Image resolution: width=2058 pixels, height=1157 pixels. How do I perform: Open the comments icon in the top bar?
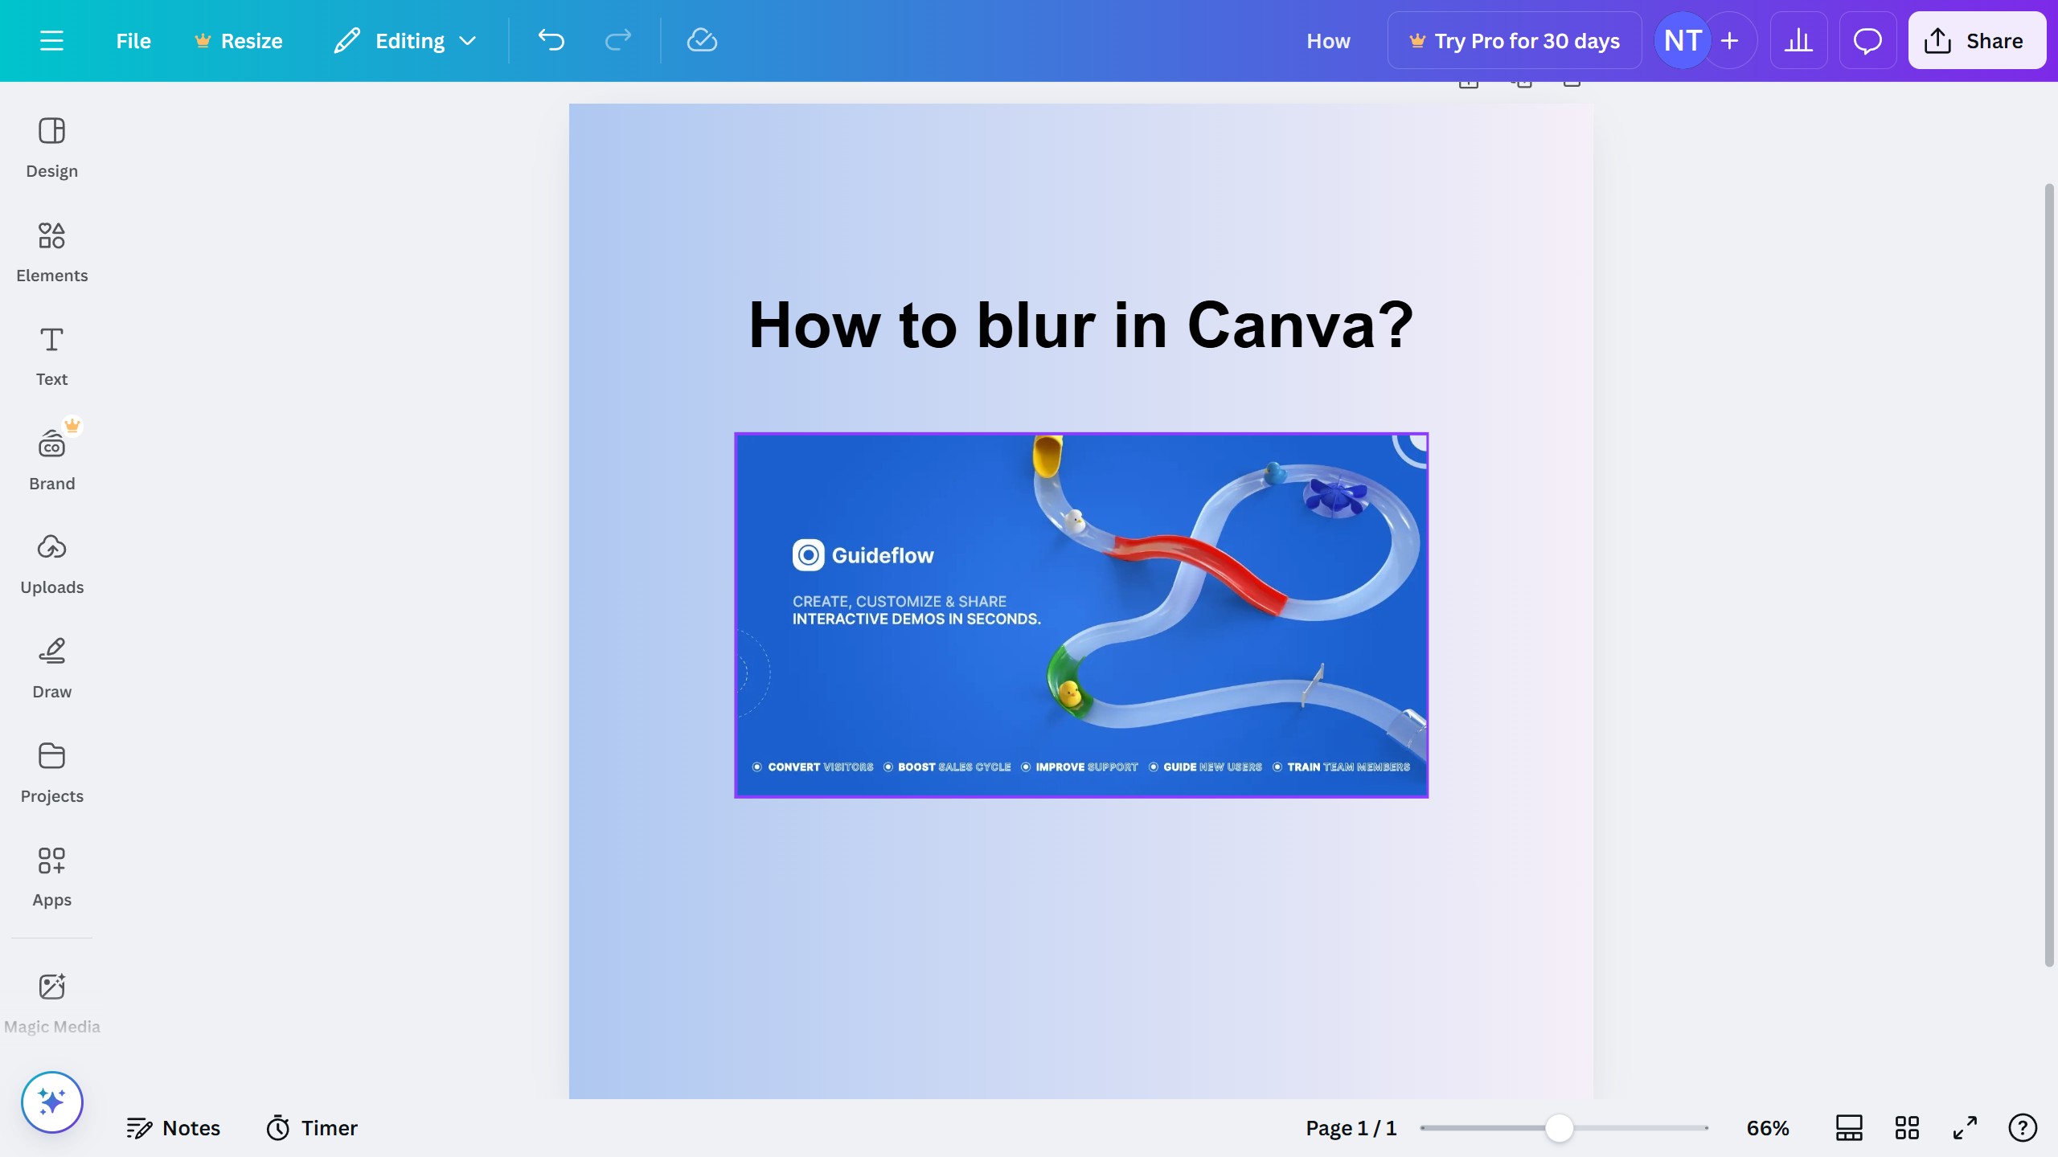pyautogui.click(x=1867, y=40)
